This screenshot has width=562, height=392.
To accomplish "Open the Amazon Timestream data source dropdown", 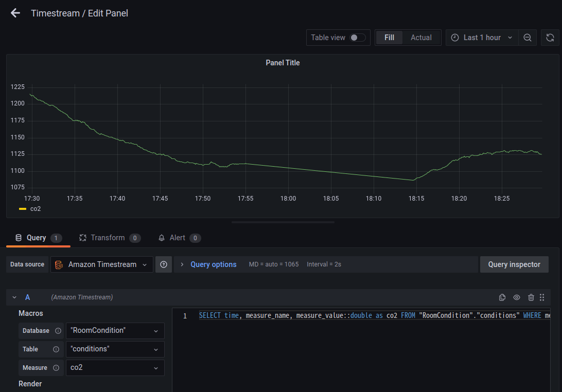I will (102, 264).
